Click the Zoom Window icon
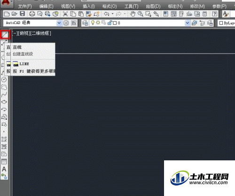Image resolution: width=235 pixels, height=196 pixels. [x=148, y=14]
